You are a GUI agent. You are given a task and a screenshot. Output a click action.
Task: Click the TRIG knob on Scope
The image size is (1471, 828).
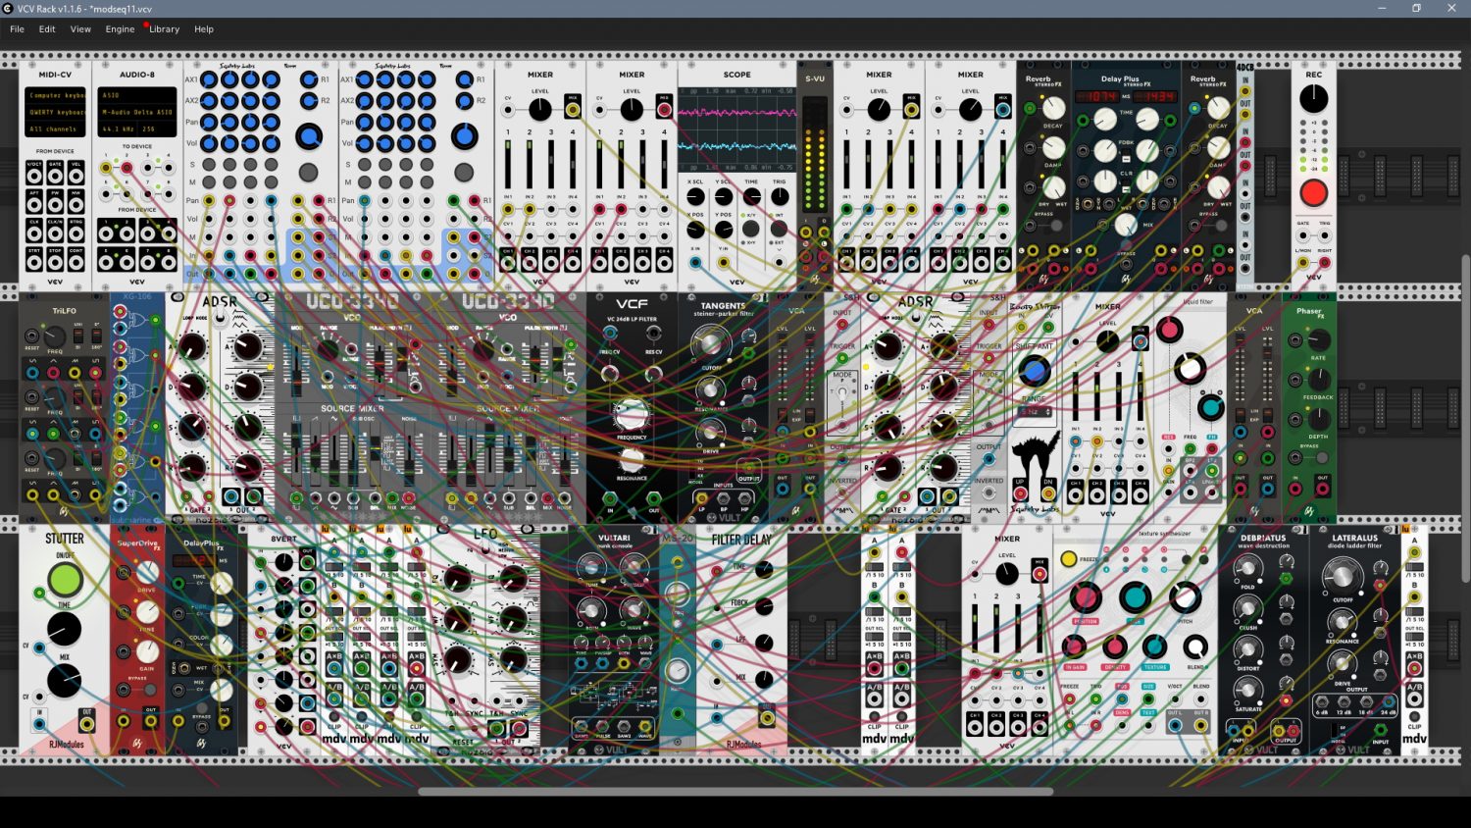780,197
